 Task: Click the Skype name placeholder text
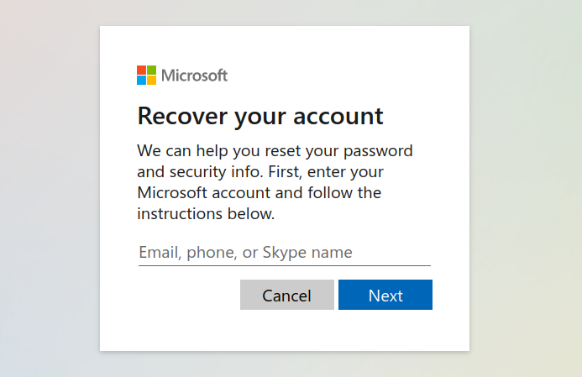[307, 253]
